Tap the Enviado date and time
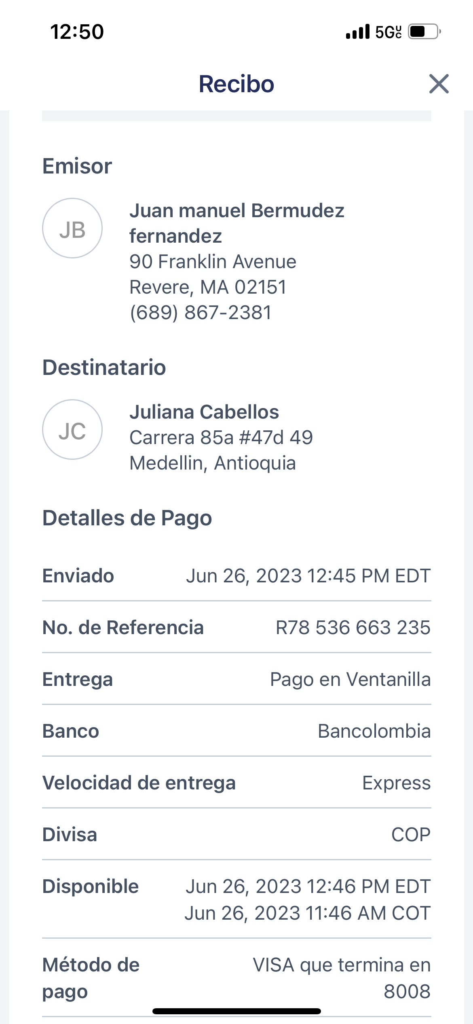This screenshot has height=1024, width=473. (308, 576)
